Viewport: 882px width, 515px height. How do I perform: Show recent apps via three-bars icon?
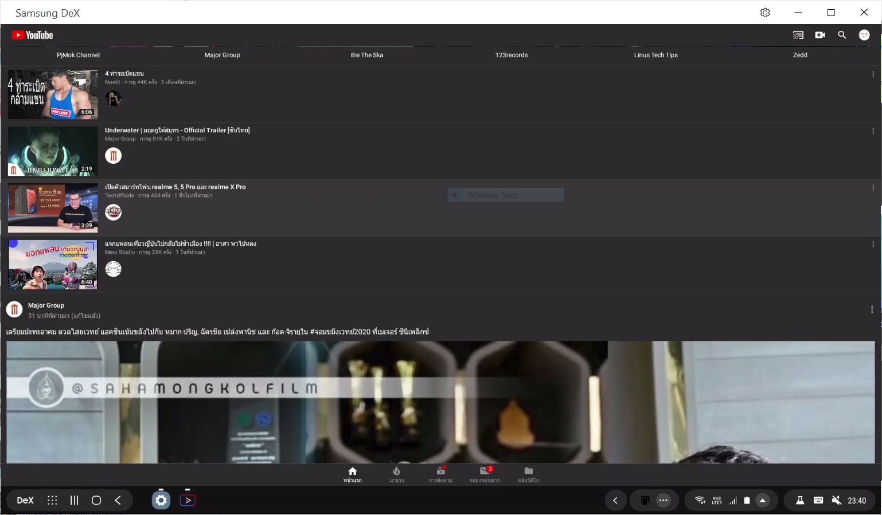click(74, 500)
